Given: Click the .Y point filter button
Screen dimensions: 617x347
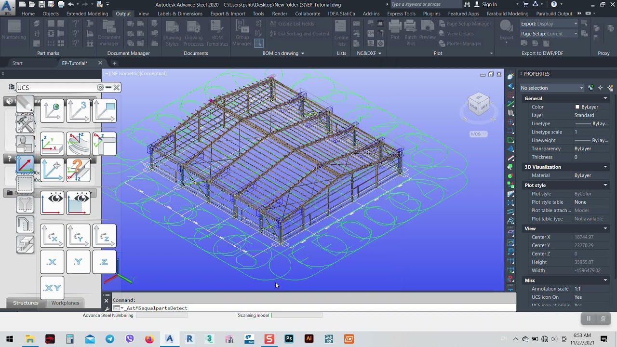Looking at the screenshot, I should [x=78, y=262].
